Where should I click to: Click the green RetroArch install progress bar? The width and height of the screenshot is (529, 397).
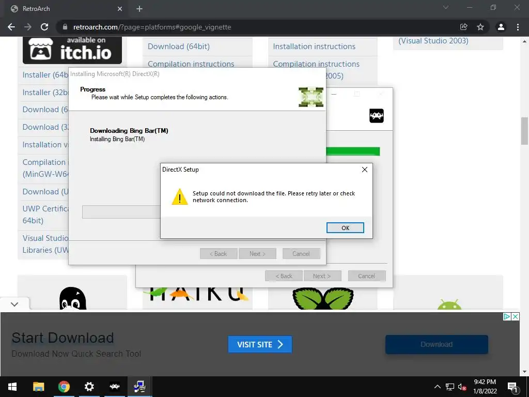(353, 151)
